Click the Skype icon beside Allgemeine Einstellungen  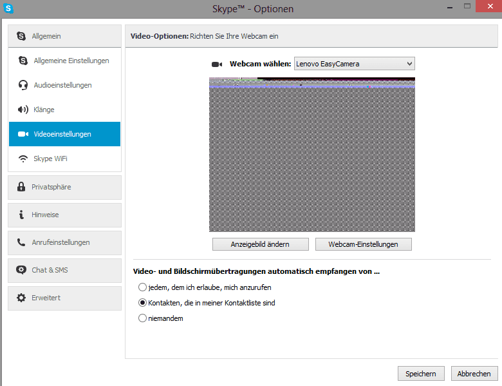pos(23,61)
